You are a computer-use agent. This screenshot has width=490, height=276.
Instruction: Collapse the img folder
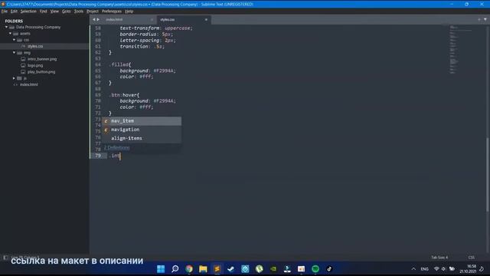pos(14,53)
